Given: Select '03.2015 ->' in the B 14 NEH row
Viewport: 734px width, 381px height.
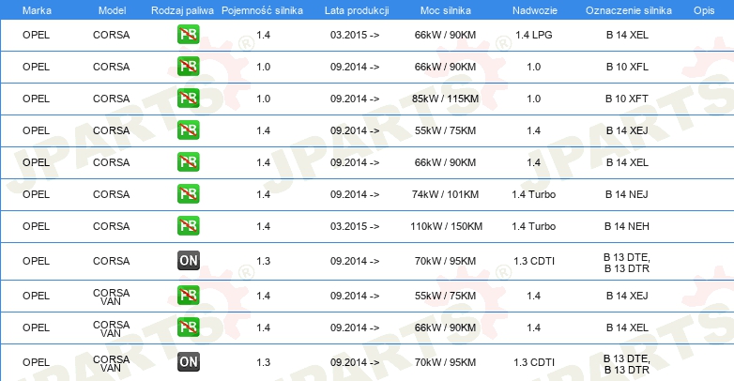Looking at the screenshot, I should (355, 225).
